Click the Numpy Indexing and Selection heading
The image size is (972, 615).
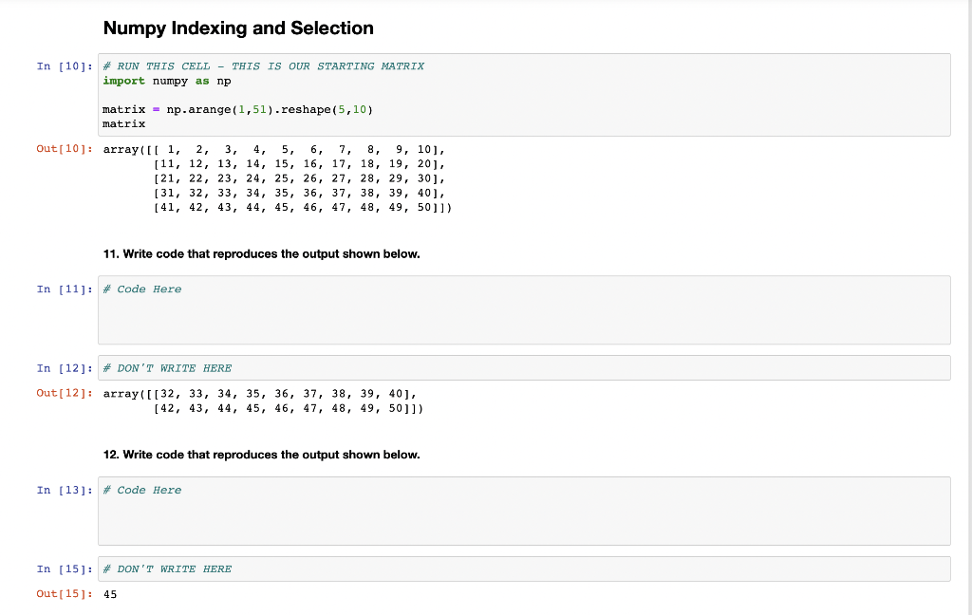click(238, 28)
